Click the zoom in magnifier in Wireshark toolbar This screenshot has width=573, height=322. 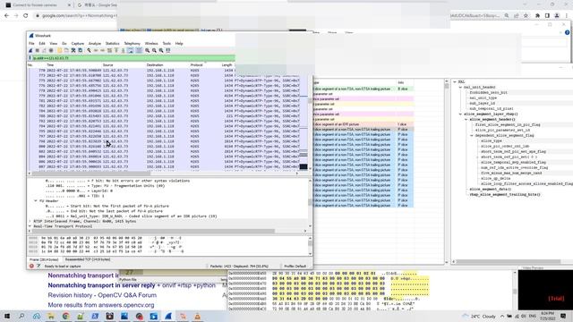147,50
